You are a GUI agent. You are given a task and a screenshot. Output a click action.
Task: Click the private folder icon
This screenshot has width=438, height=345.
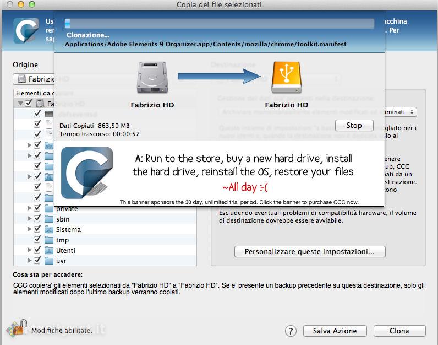click(x=49, y=208)
